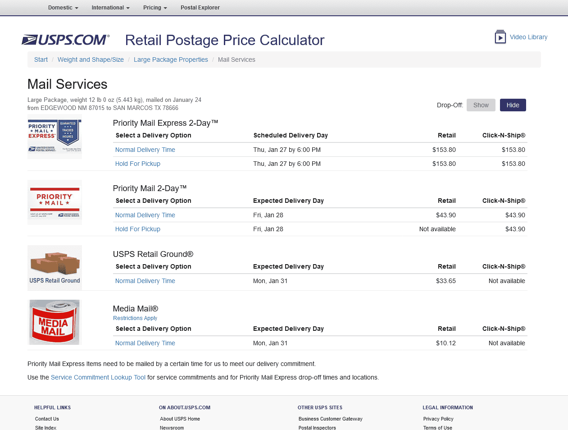Open the About USPS Home footer link
The width and height of the screenshot is (568, 430).
(180, 419)
